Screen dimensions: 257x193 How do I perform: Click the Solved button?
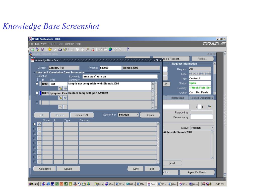68,169
